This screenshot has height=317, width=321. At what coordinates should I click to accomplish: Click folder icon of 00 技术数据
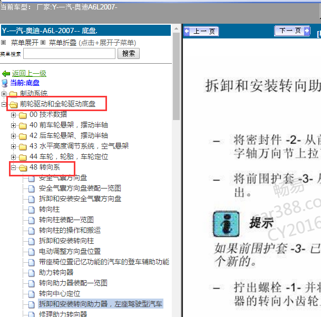coord(23,115)
